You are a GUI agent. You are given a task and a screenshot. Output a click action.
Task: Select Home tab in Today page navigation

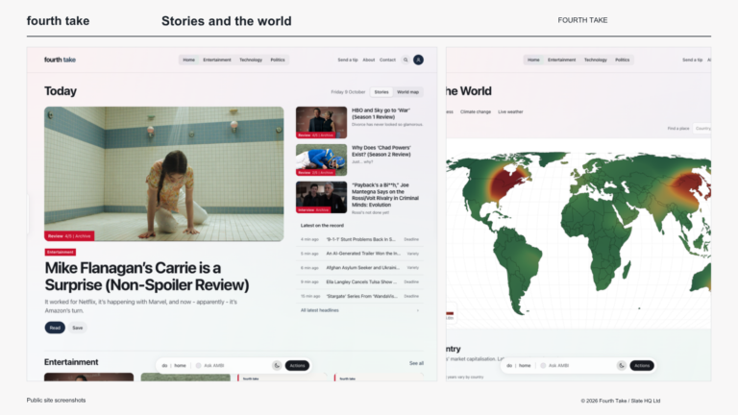click(188, 60)
